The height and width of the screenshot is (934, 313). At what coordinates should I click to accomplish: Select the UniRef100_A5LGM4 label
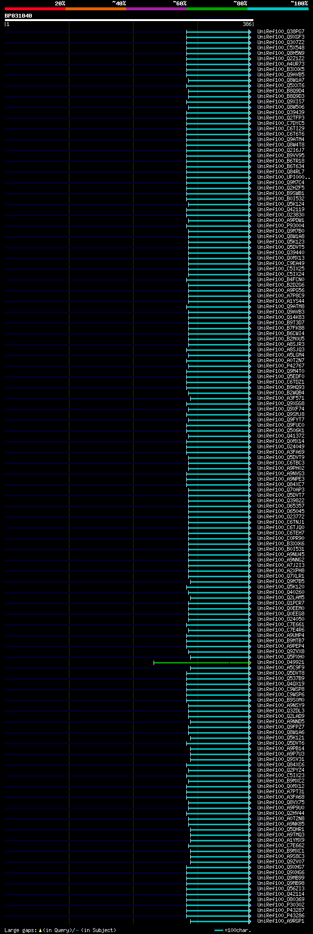tap(281, 355)
